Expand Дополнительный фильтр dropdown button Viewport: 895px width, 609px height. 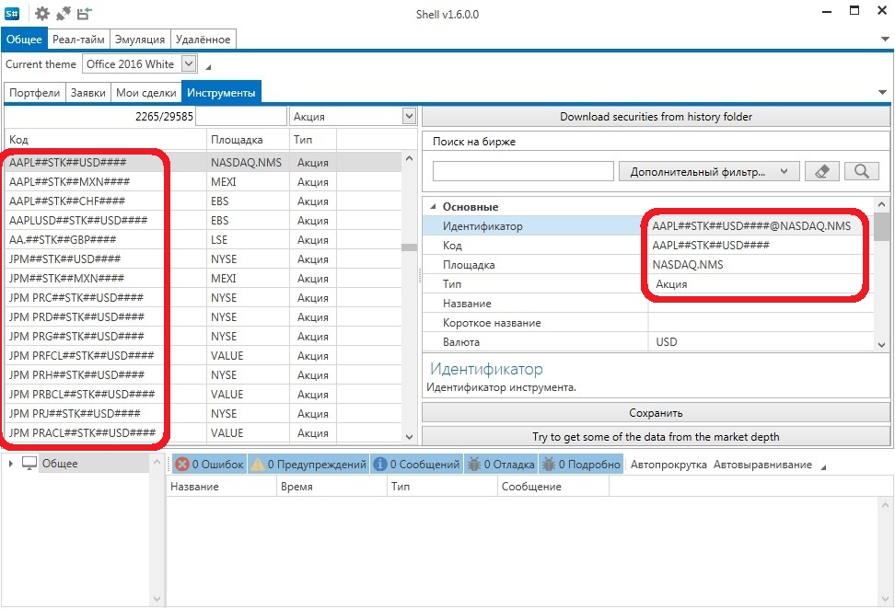[x=707, y=171]
